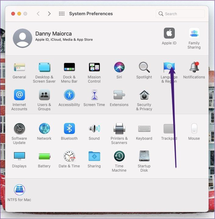Minimize System Preferences with yellow button
The image size is (215, 219).
click(x=19, y=14)
